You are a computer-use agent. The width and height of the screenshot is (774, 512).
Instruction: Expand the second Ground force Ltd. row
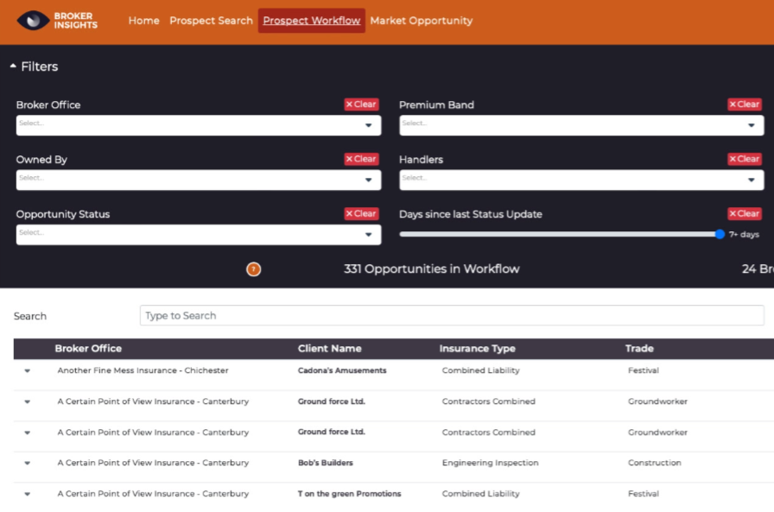(x=27, y=433)
